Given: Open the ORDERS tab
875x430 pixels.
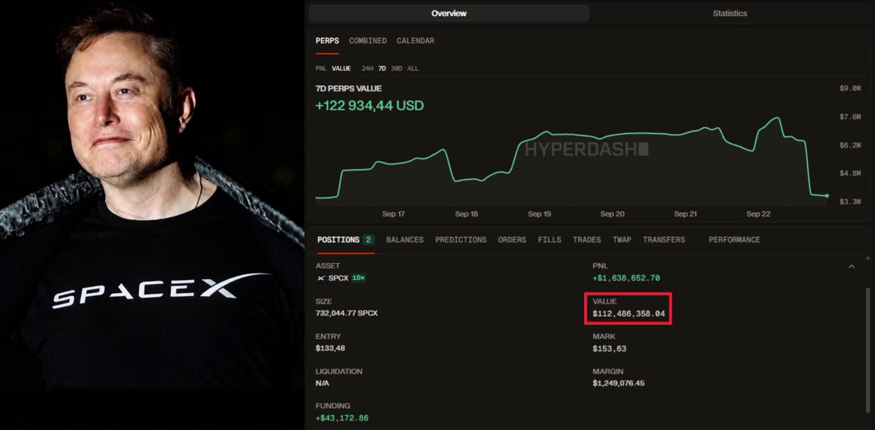Looking at the screenshot, I should point(512,240).
